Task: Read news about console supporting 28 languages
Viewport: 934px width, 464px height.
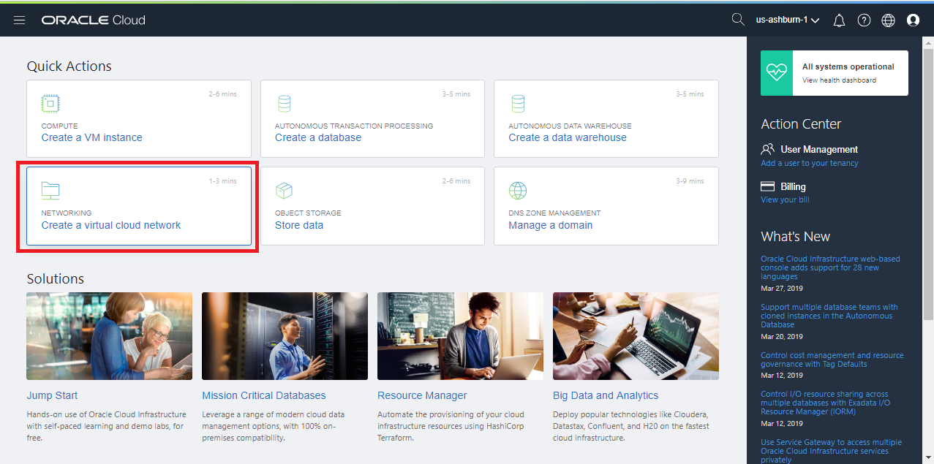Action: pos(830,267)
